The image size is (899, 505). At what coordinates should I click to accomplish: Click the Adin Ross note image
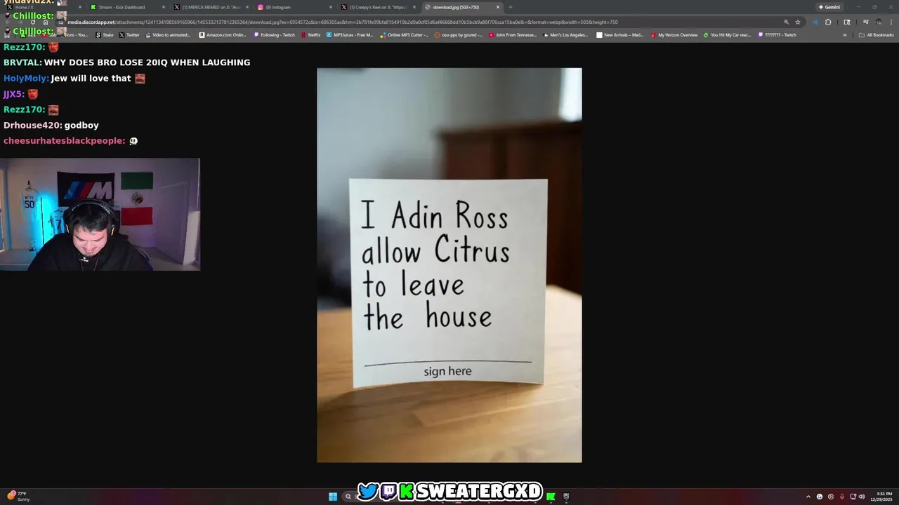[x=449, y=265]
